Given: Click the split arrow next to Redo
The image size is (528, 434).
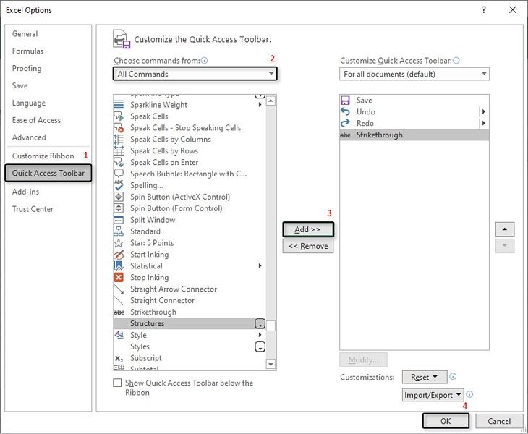Looking at the screenshot, I should (483, 123).
